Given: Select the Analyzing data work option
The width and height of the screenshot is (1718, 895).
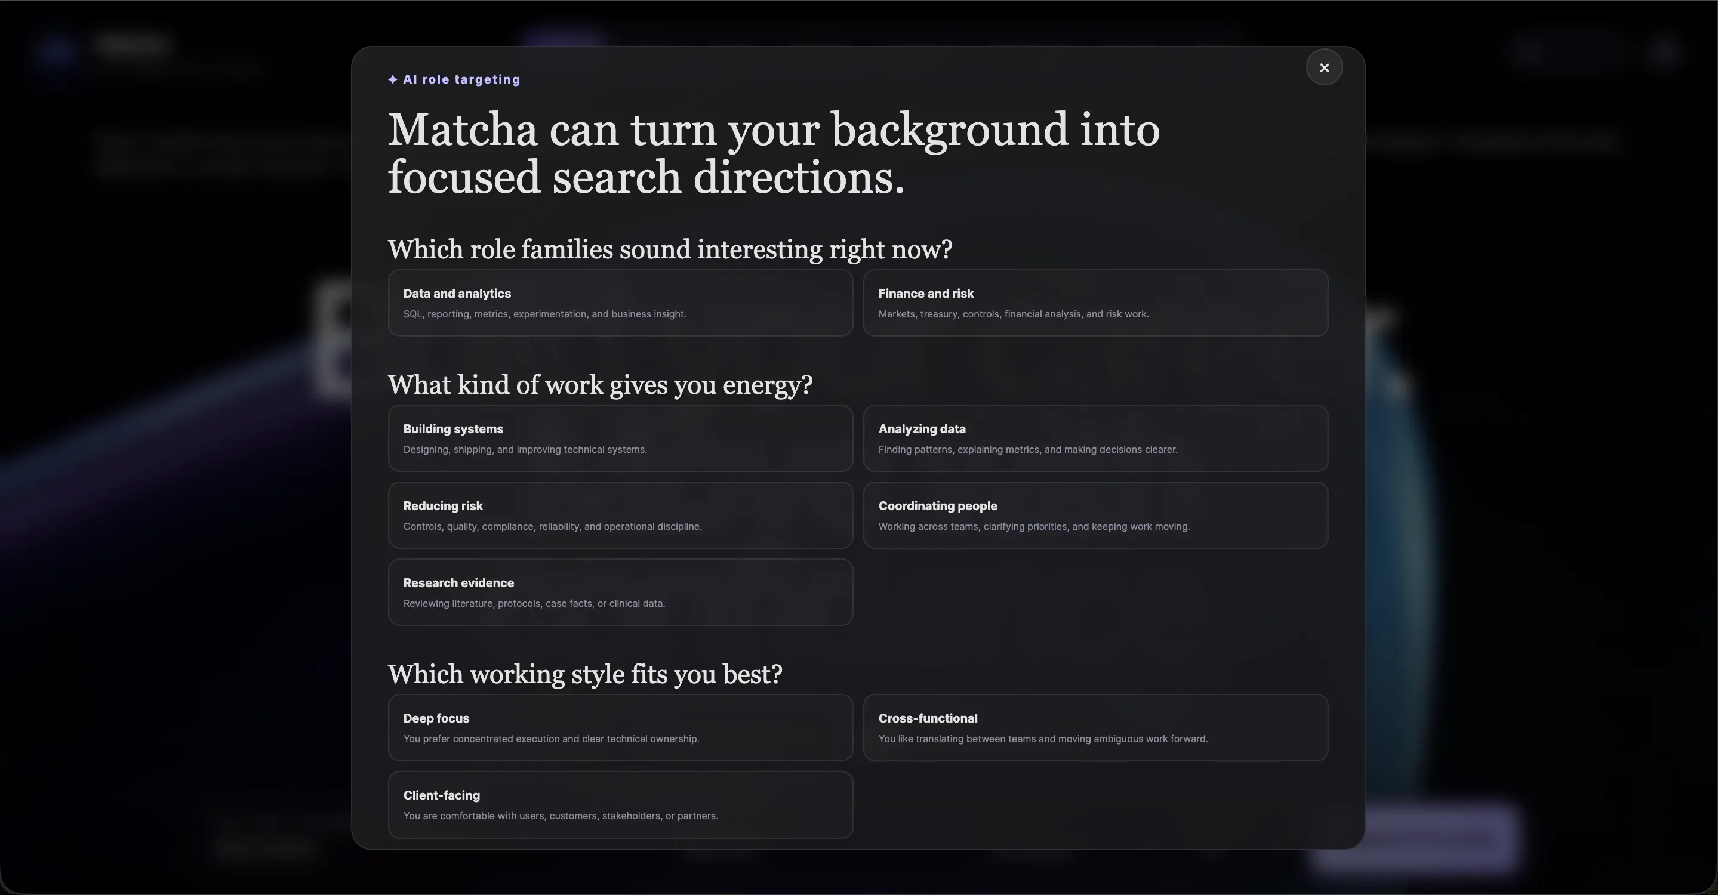Looking at the screenshot, I should click(1095, 438).
